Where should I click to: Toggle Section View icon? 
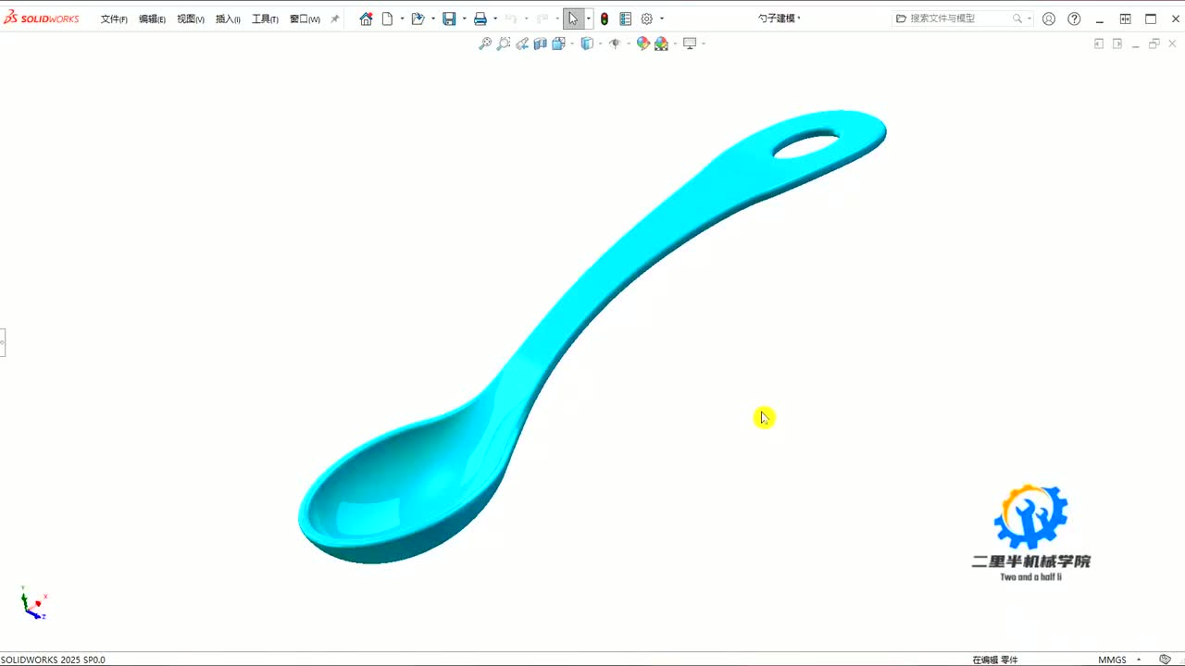(x=541, y=43)
